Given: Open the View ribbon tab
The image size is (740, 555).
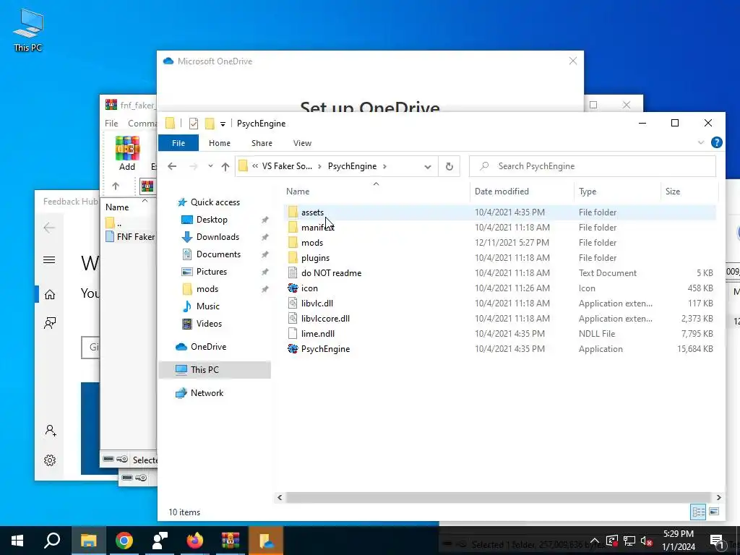Looking at the screenshot, I should click(302, 143).
